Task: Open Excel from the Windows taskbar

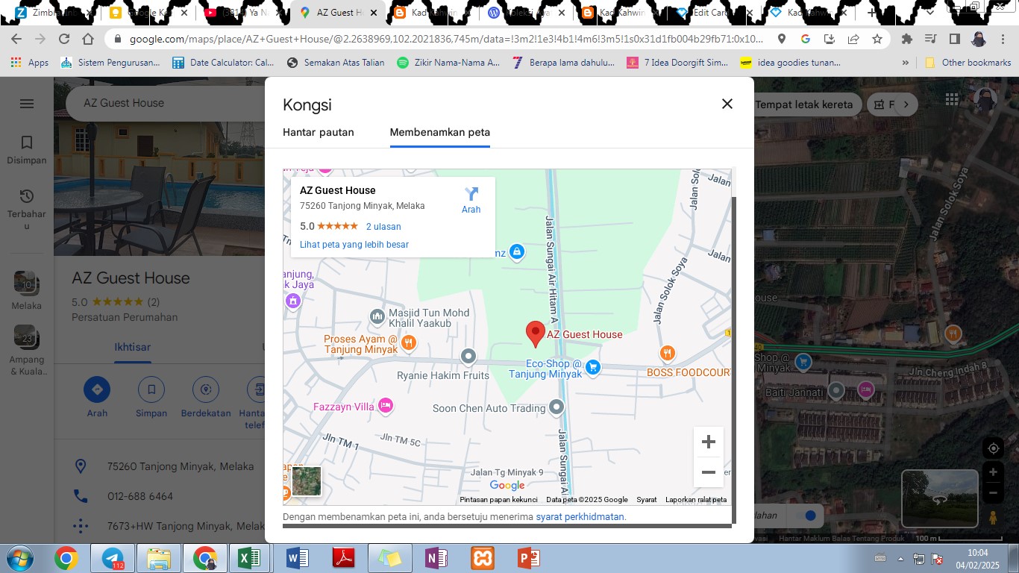Action: [x=248, y=558]
